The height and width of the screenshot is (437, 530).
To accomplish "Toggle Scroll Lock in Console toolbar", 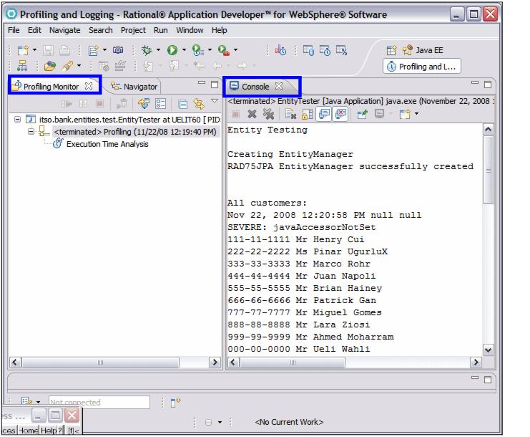I will (307, 115).
